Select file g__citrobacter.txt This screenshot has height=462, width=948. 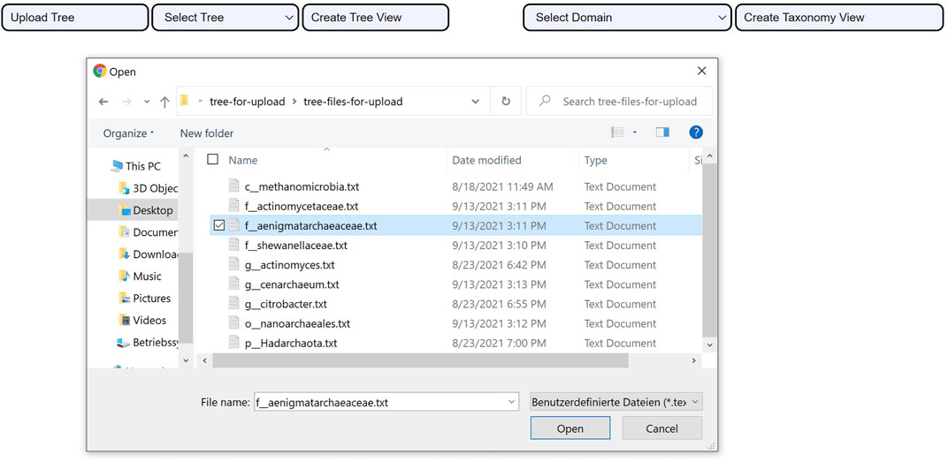pyautogui.click(x=286, y=304)
